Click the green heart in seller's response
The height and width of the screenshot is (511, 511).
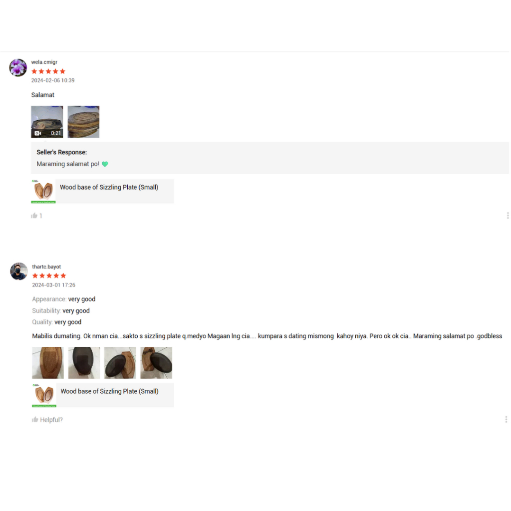click(105, 164)
